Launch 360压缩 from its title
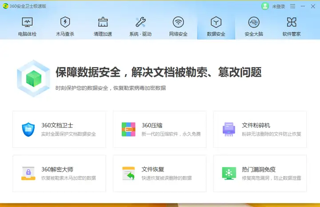 tap(152, 125)
